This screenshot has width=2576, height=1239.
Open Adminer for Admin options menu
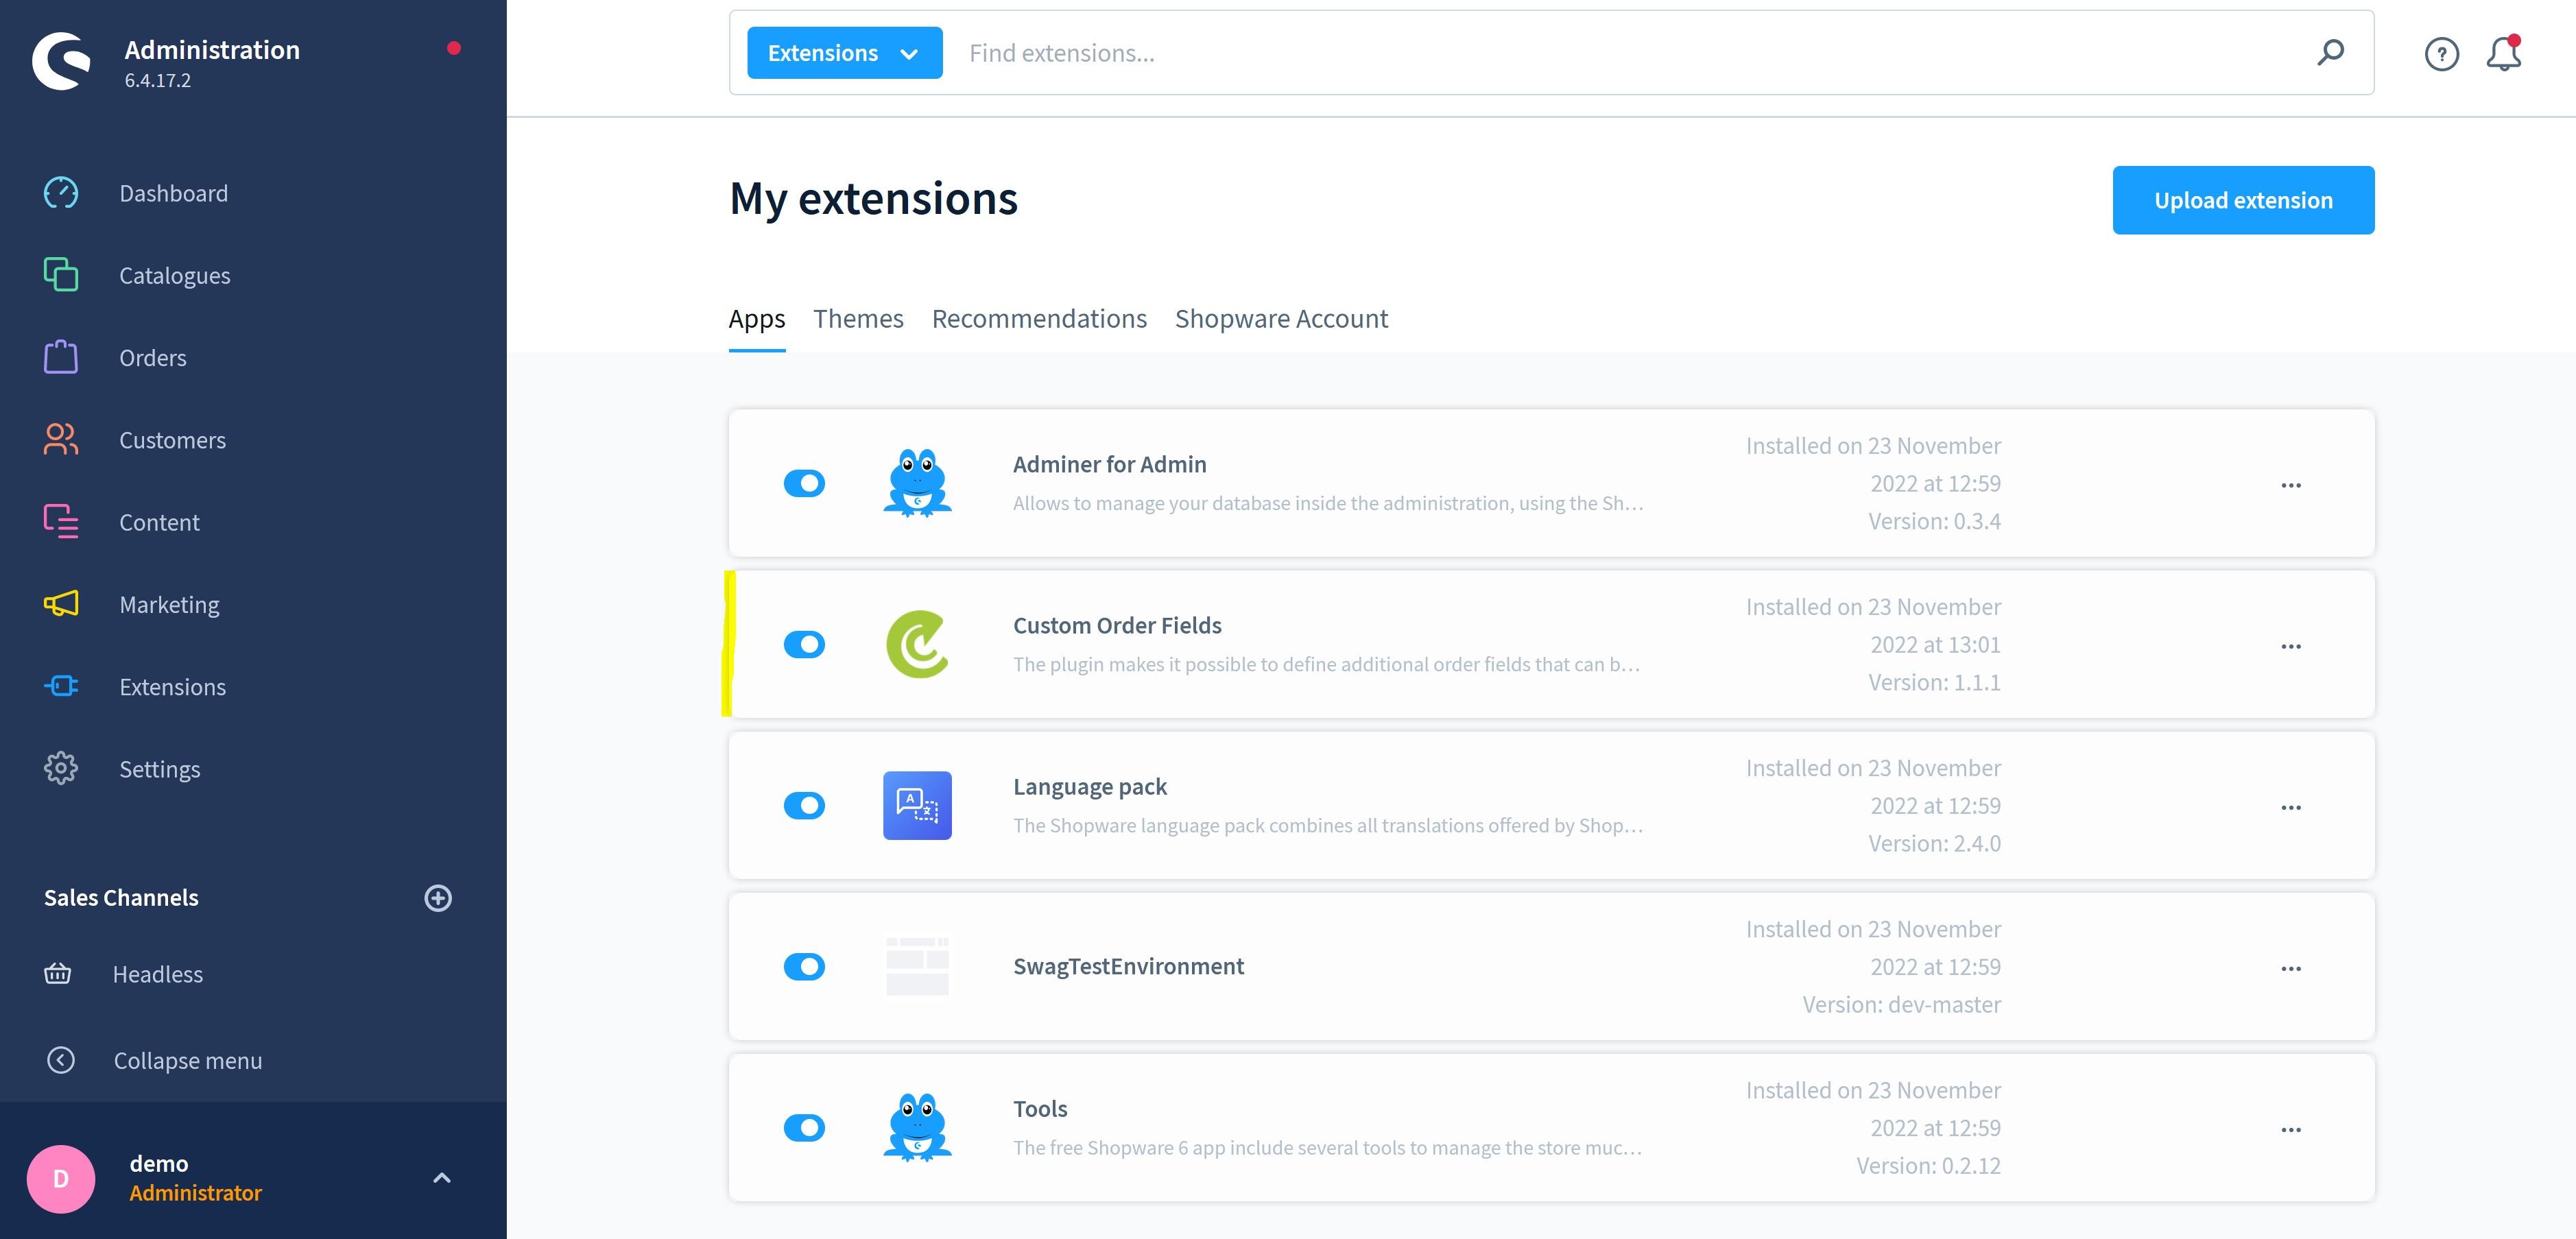tap(2291, 485)
